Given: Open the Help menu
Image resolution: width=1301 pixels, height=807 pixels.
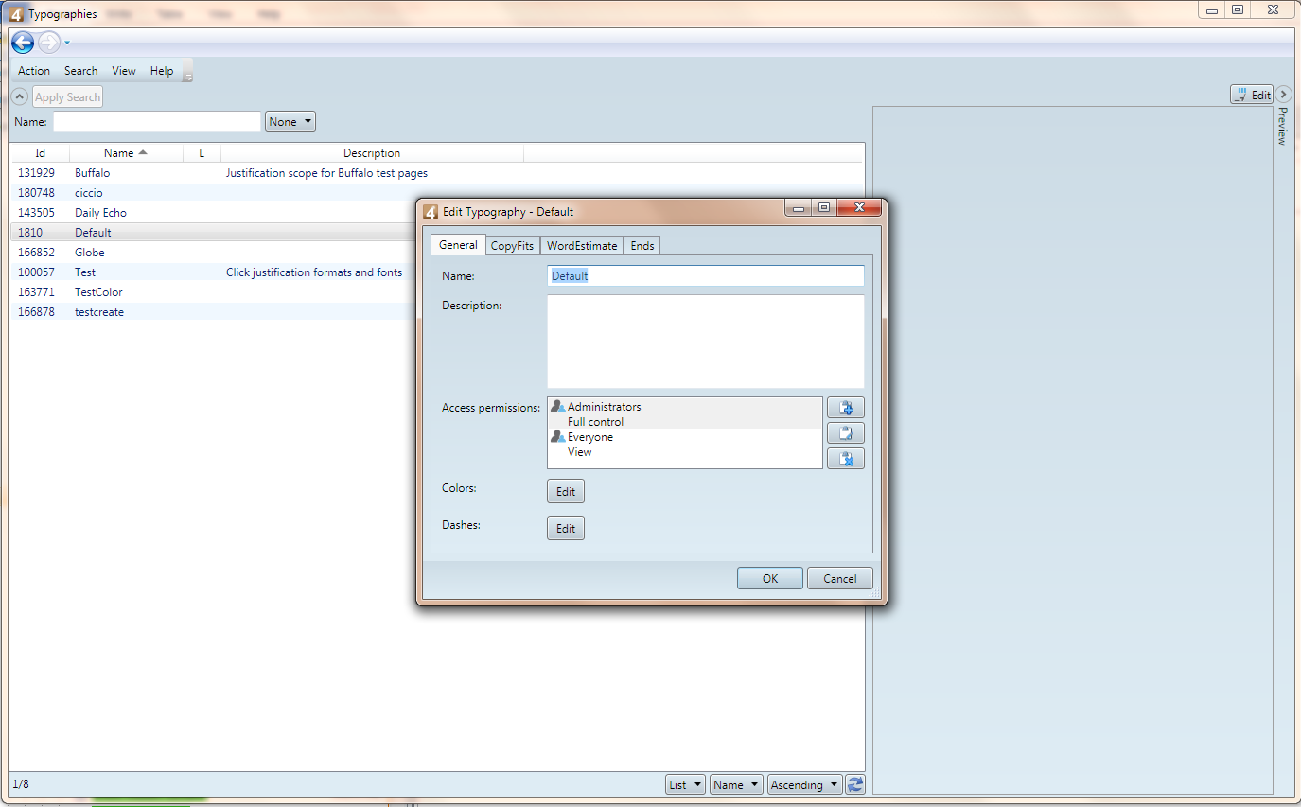Looking at the screenshot, I should (162, 71).
